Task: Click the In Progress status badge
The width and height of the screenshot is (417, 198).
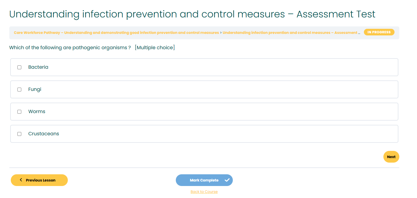Action: [379, 32]
